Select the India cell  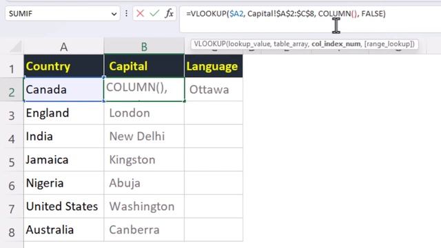pyautogui.click(x=64, y=136)
